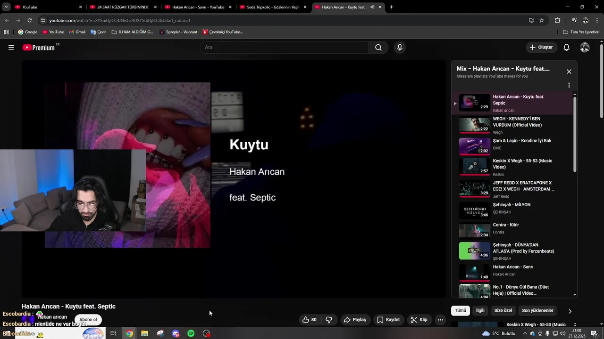Select the İlgili filter chip
This screenshot has width=604, height=339.
click(480, 311)
